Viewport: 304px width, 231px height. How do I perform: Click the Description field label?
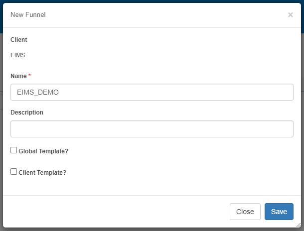tap(27, 113)
